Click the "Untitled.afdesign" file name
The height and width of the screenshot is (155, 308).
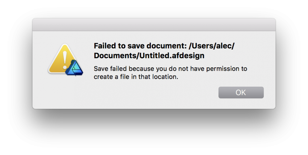coord(172,56)
